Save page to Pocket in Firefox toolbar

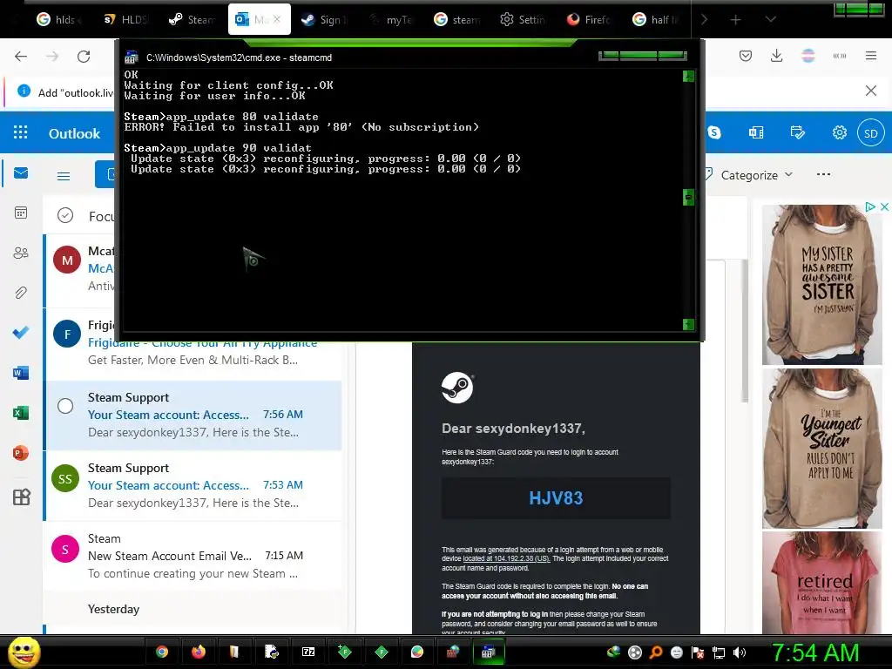pos(746,56)
